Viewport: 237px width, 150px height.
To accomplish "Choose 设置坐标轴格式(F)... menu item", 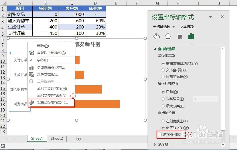I will 51,103.
